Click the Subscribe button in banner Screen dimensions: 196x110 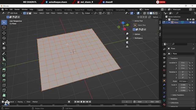point(161,2)
